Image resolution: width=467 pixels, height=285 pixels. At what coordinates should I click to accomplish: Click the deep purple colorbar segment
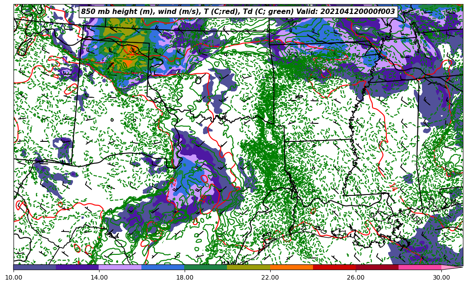click(77, 267)
